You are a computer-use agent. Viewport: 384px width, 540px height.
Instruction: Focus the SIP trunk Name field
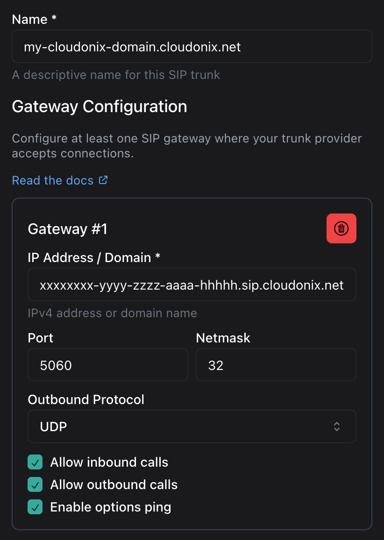coord(192,46)
